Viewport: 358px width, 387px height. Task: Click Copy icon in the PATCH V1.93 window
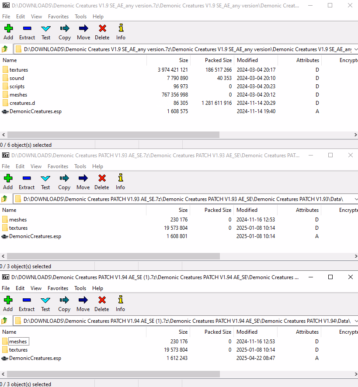tap(64, 178)
